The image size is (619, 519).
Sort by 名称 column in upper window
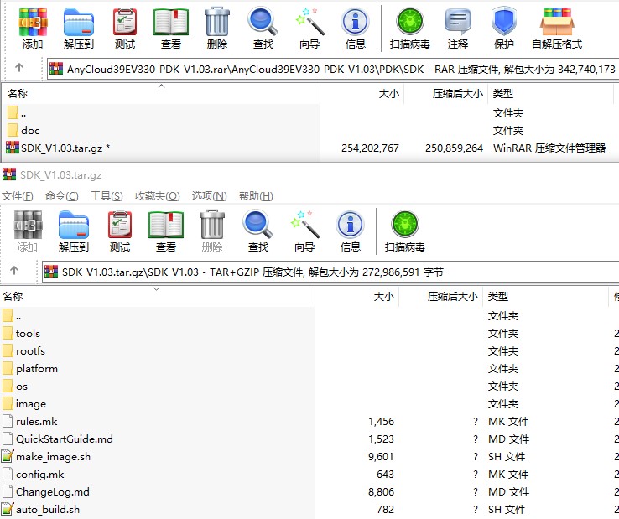(x=161, y=94)
